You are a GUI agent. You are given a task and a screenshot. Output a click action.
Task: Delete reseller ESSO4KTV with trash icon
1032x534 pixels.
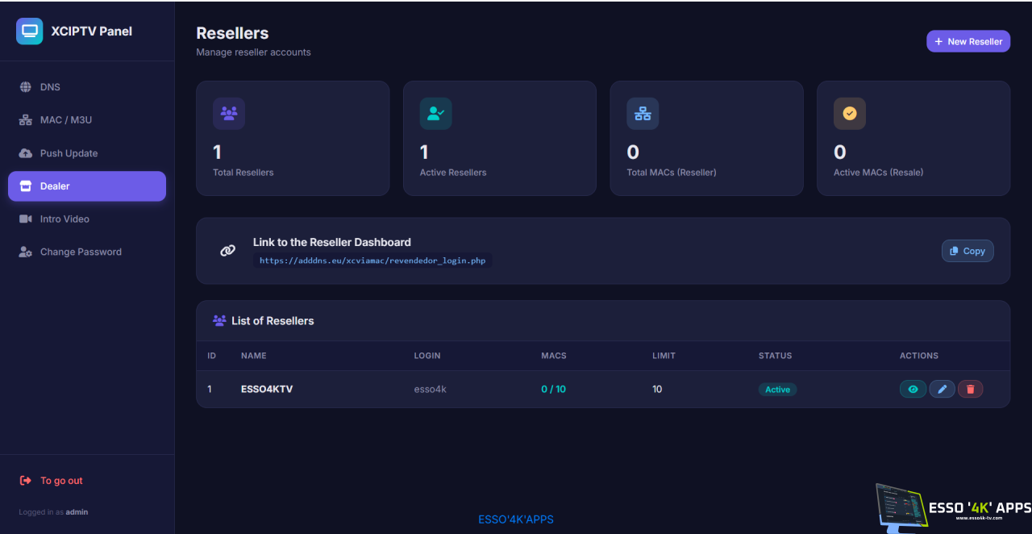(971, 390)
